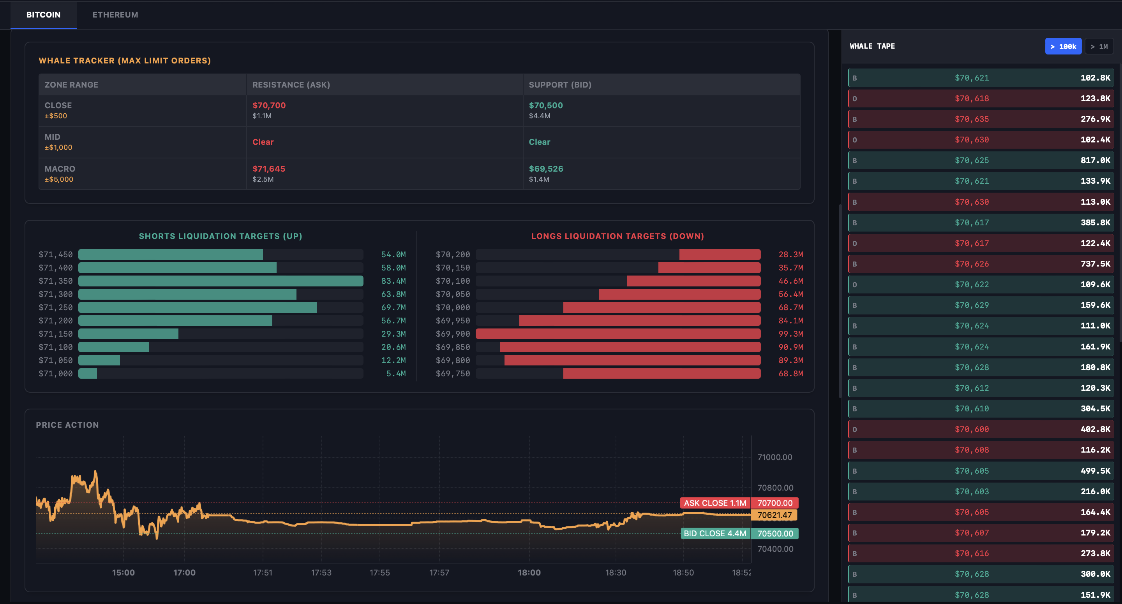Toggle the > 1M whale tape filter

click(x=1099, y=47)
